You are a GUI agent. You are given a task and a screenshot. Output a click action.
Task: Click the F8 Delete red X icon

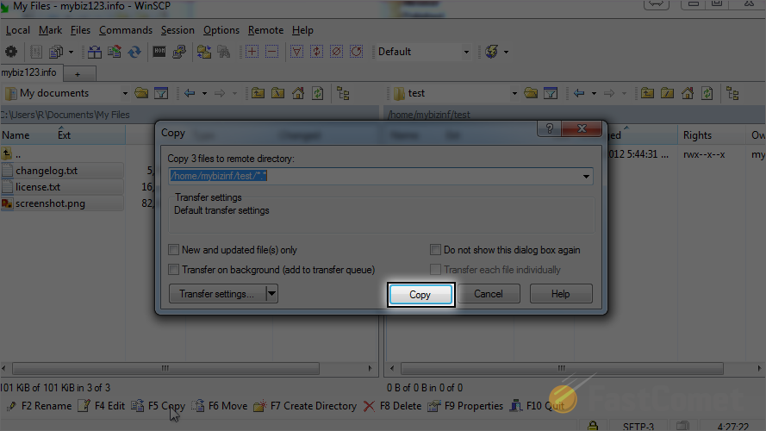[370, 406]
